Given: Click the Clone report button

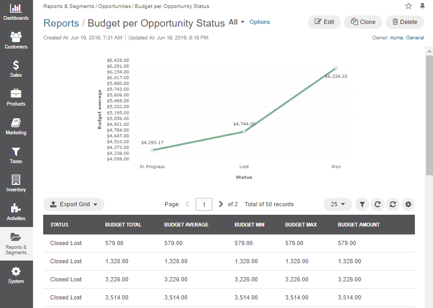Looking at the screenshot, I should click(x=363, y=22).
